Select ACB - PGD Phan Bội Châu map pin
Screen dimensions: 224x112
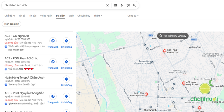click(x=146, y=94)
